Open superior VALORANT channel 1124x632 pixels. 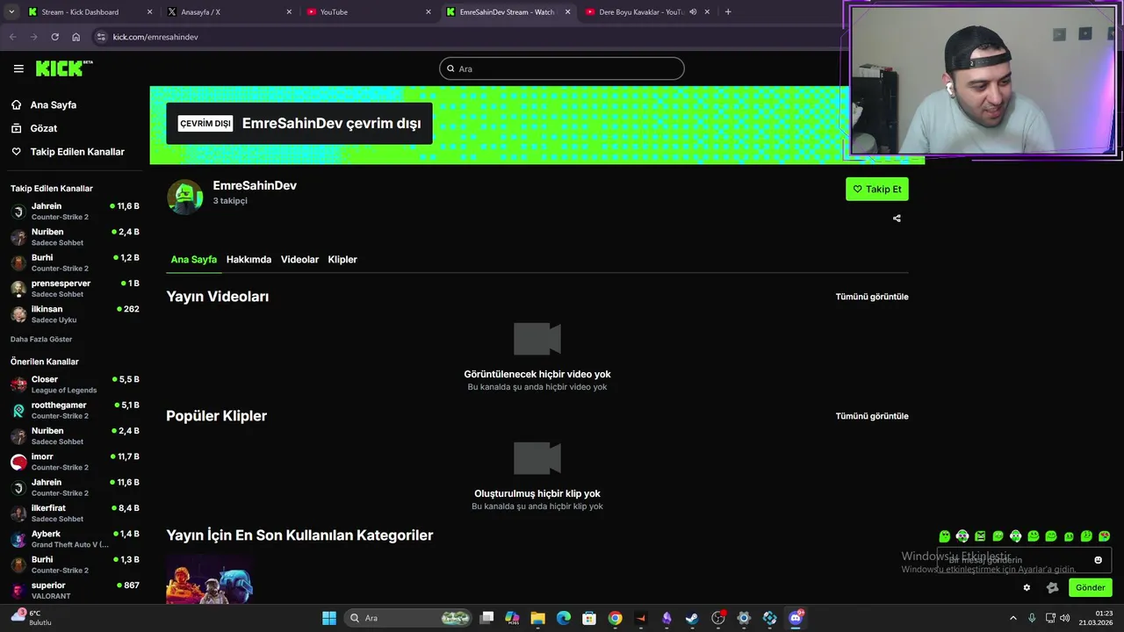tap(75, 590)
